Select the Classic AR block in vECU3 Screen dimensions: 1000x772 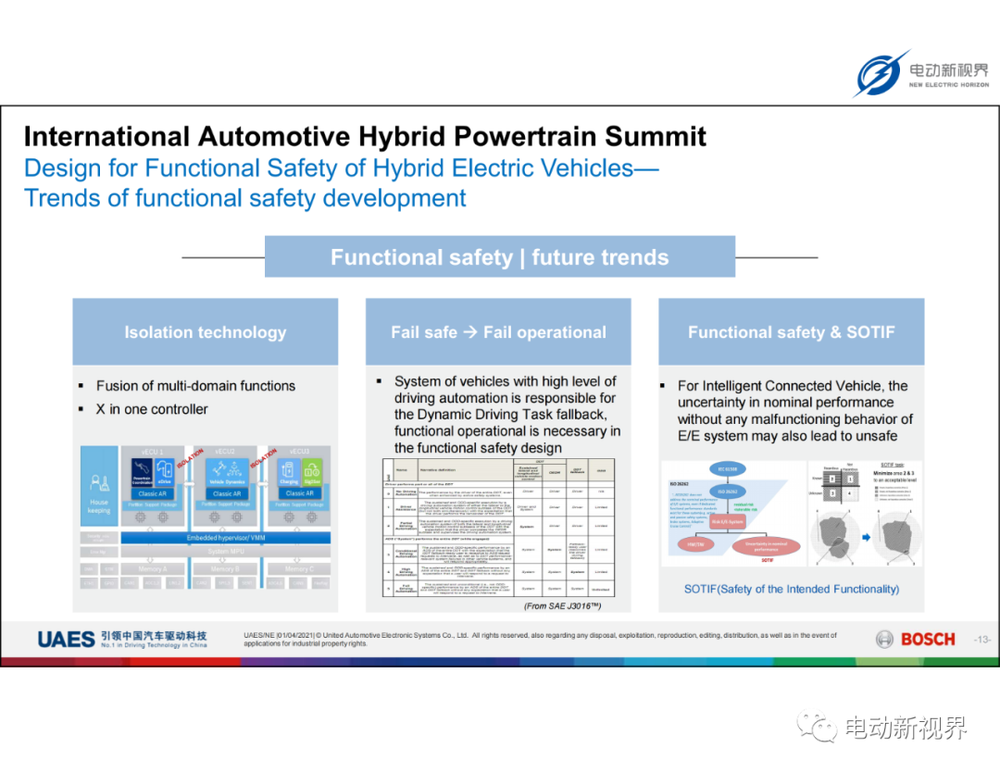click(300, 493)
